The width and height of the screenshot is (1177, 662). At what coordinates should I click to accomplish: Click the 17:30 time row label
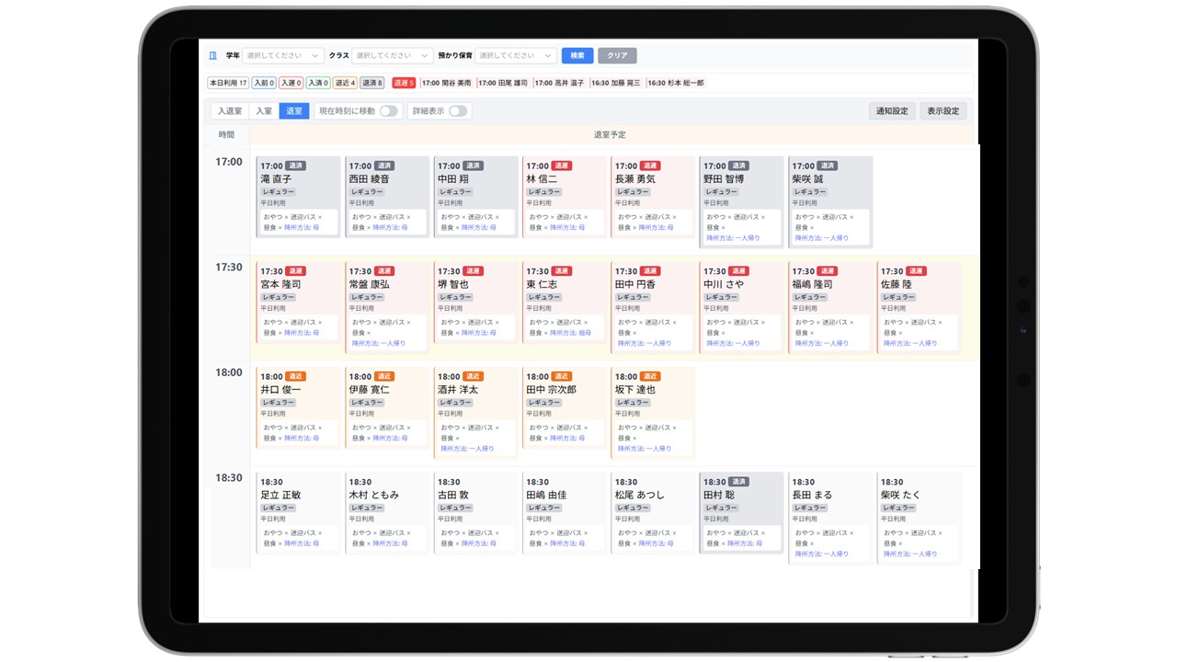(x=229, y=268)
